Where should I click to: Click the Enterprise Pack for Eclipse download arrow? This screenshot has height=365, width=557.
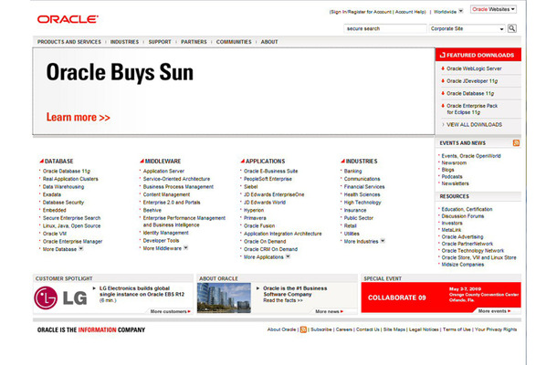(443, 106)
